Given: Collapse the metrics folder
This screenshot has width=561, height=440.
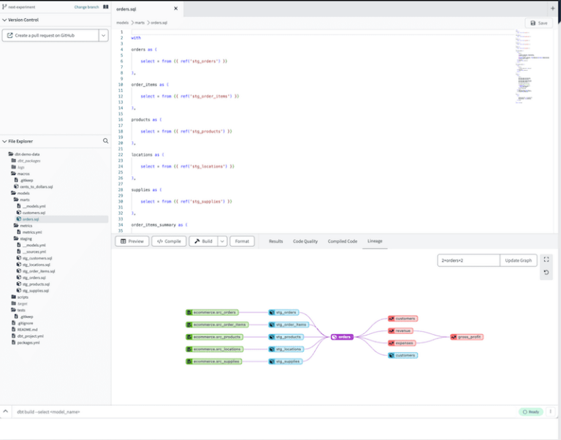Looking at the screenshot, I should tap(23, 226).
